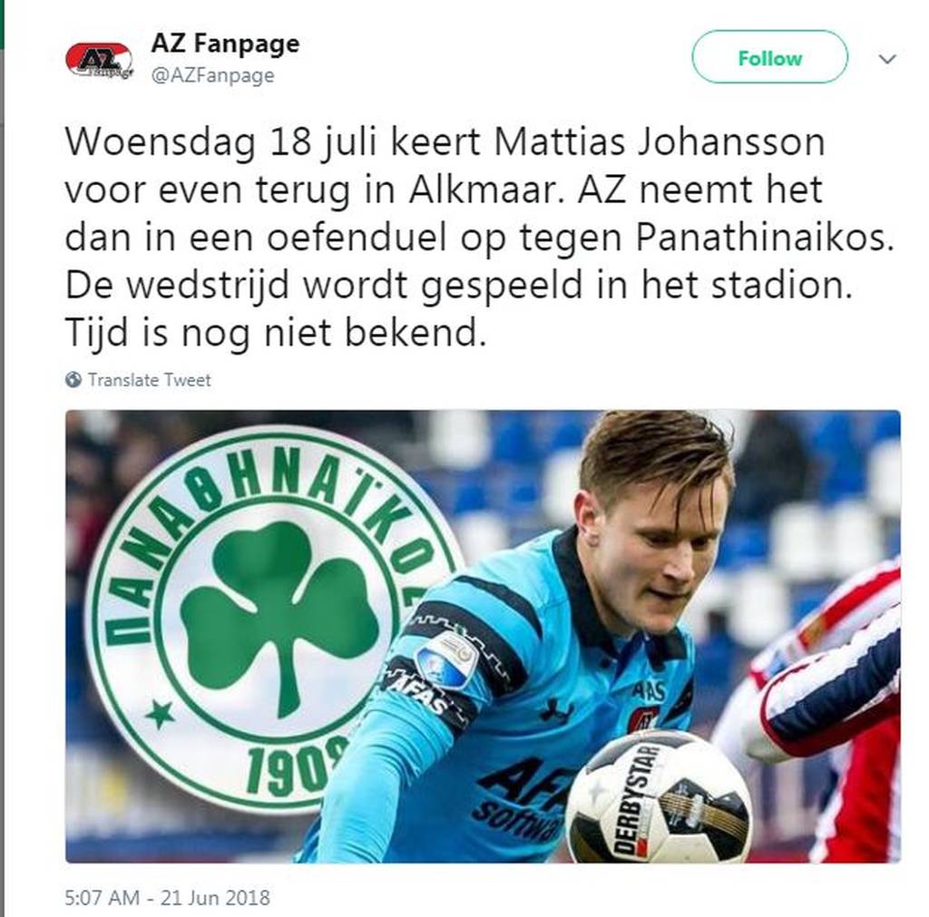Click the small green star on the crest
Screen dimensions: 929x917
coord(161,715)
